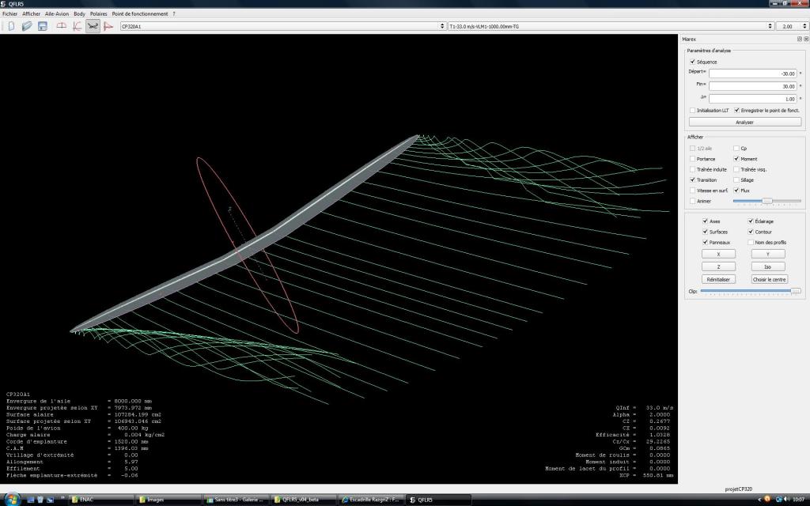810x506 pixels.
Task: Open ENAC folder in taskbar
Action: tap(100, 500)
